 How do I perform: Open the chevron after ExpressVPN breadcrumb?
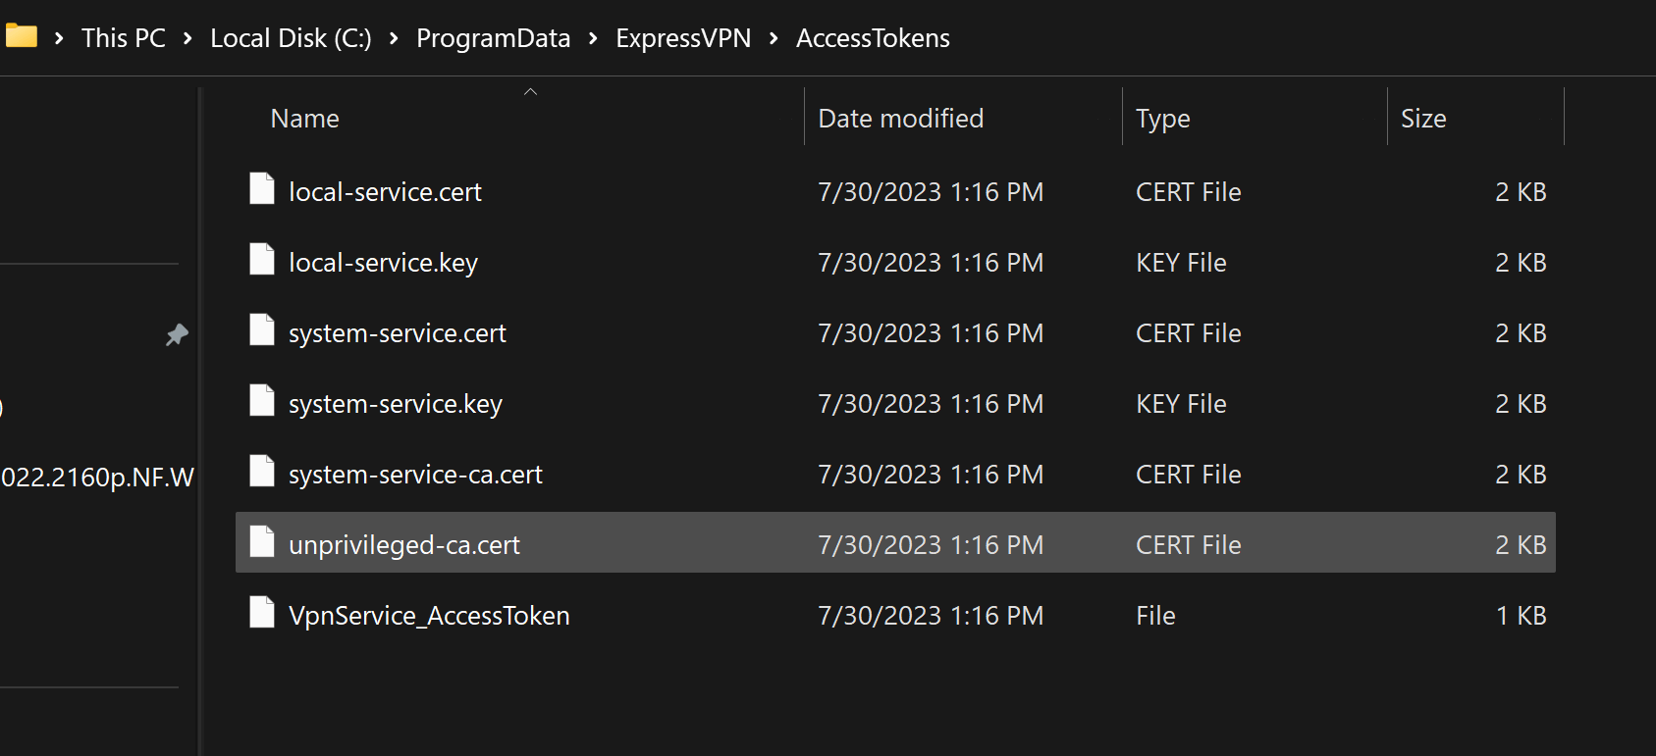(774, 38)
